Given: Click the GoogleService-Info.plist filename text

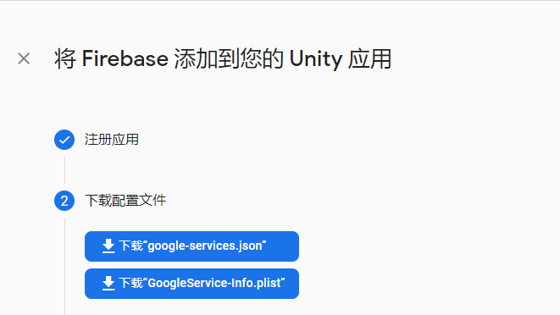Looking at the screenshot, I should (x=214, y=283).
